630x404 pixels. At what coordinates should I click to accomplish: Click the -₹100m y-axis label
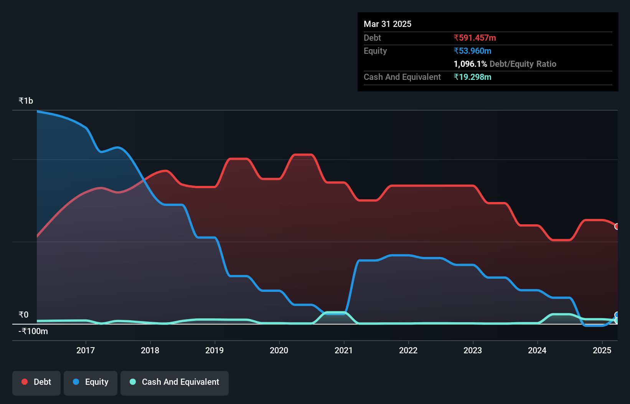click(x=33, y=331)
